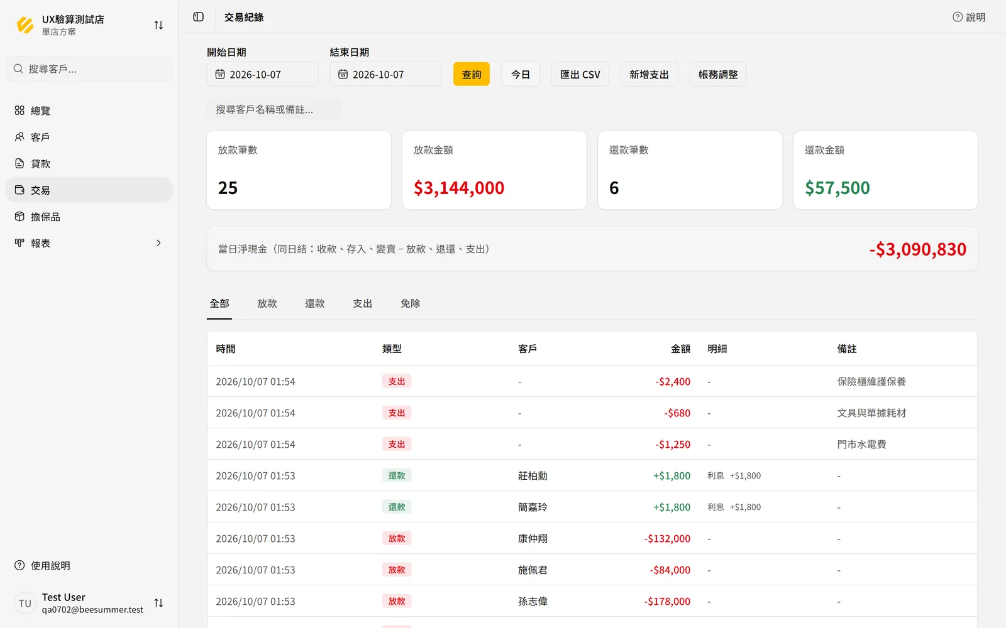Click the 還款金額 $57,500 card
Screen dimensions: 1006x628
coord(885,170)
